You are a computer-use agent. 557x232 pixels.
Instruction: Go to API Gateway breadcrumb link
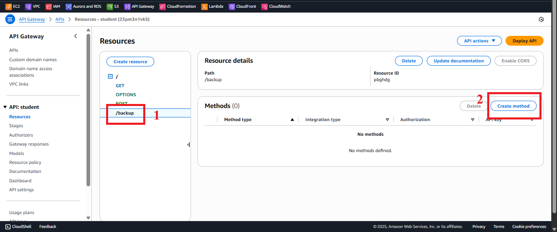point(32,19)
